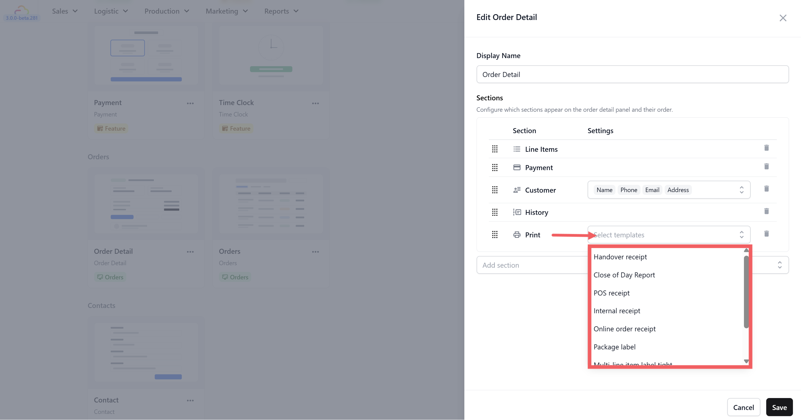The height and width of the screenshot is (420, 801).
Task: Click the trash icon next to Print
Action: click(x=766, y=233)
